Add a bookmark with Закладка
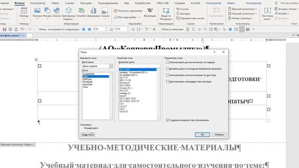 [x=183, y=14]
